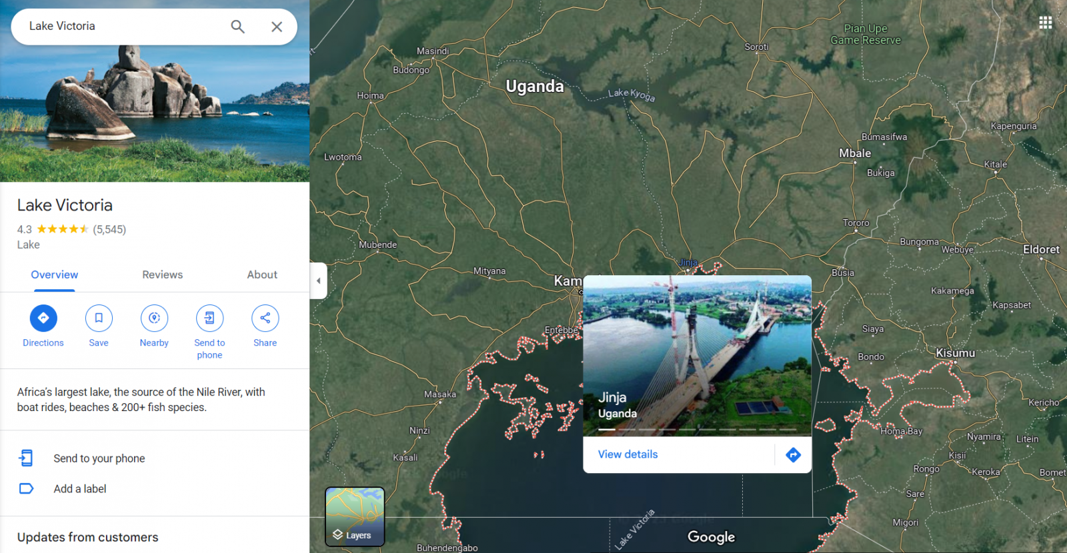Screen dimensions: 1067x553
Task: Click the Pian Upe Game Reserve label
Action: [x=866, y=34]
